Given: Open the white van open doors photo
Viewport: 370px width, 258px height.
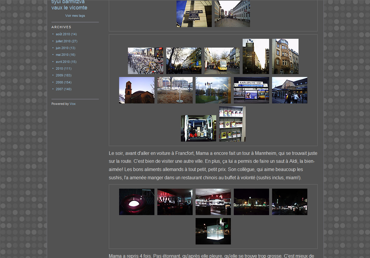Looking at the screenshot, I should point(198,128).
